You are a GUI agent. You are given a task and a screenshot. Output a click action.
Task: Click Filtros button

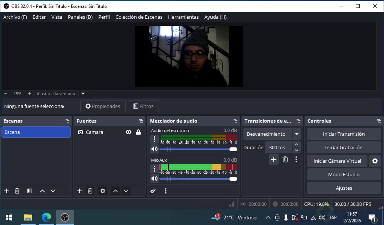click(143, 106)
